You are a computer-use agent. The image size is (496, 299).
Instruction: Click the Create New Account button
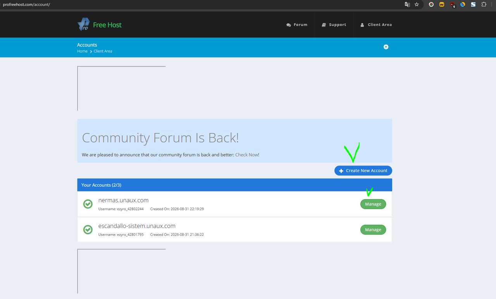[363, 171]
